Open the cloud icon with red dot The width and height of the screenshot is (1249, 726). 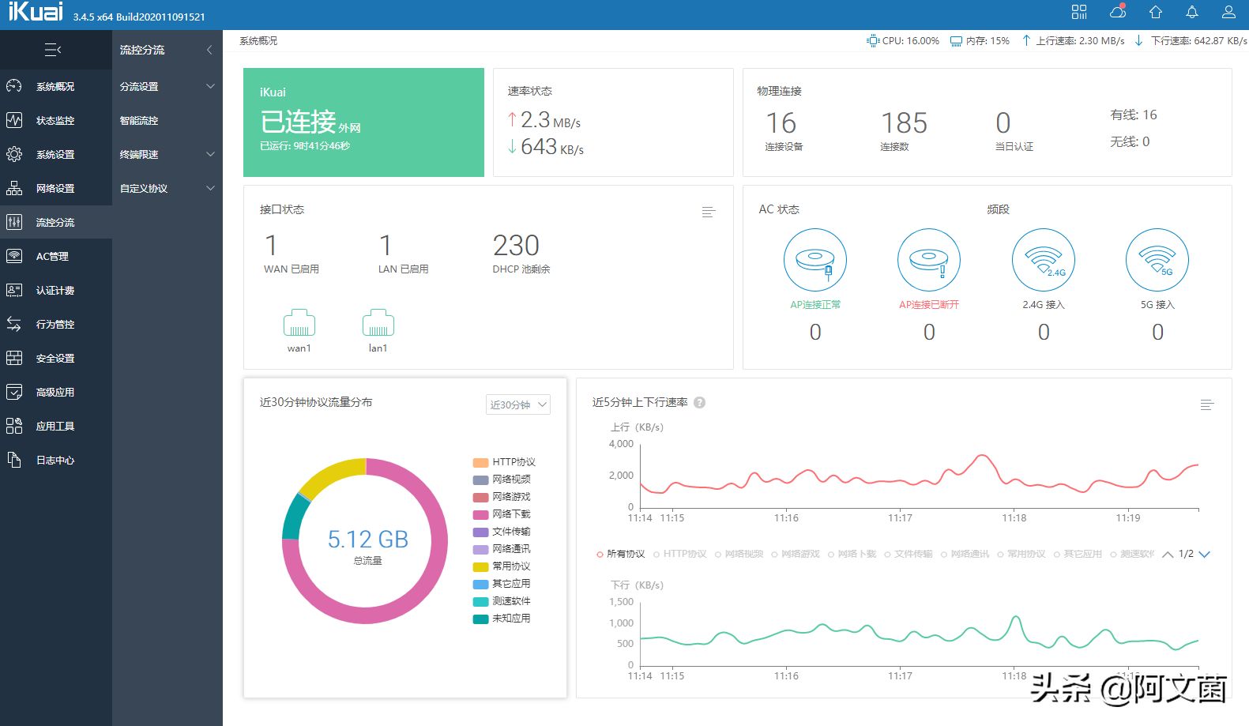point(1118,12)
